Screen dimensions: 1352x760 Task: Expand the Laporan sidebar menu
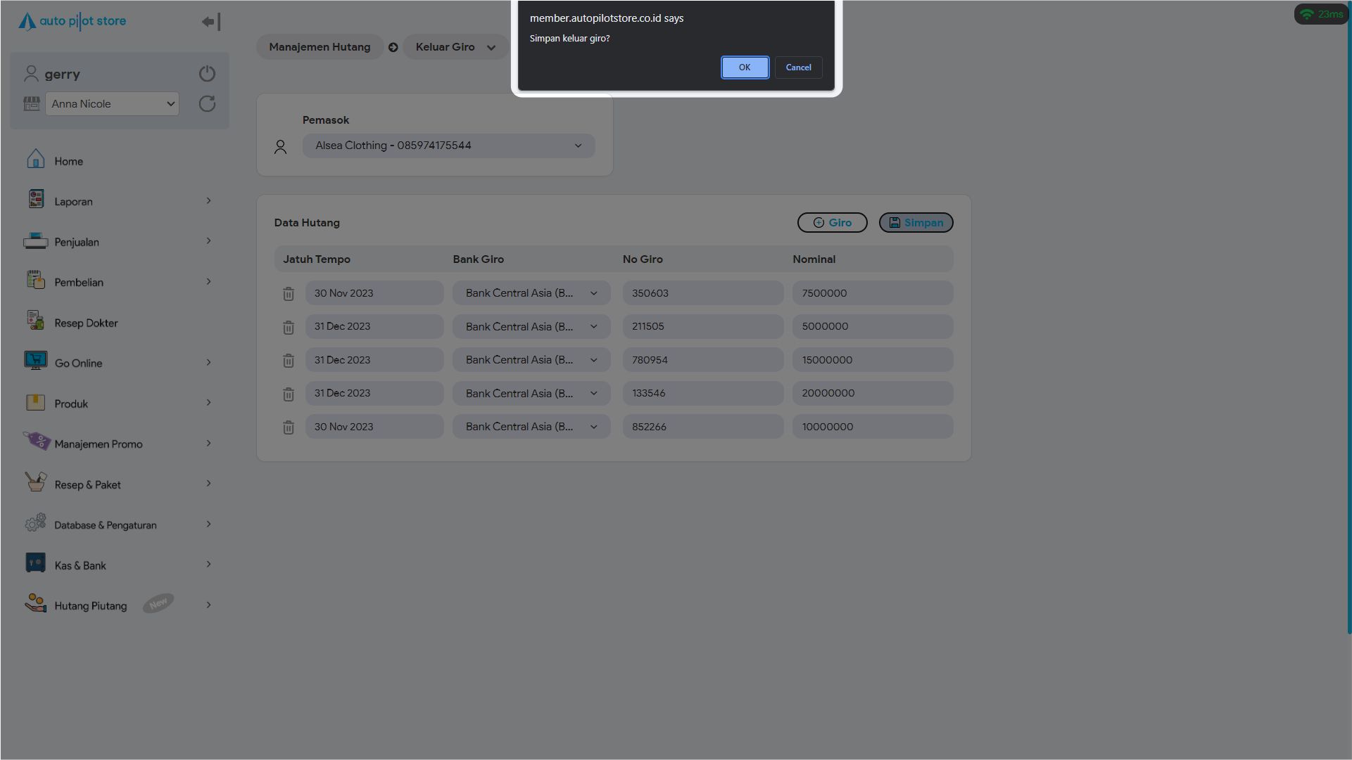coord(117,202)
